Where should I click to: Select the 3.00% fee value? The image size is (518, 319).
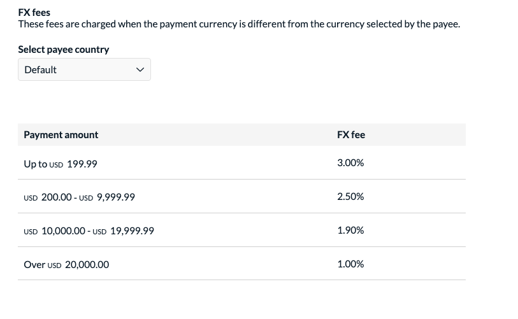350,163
